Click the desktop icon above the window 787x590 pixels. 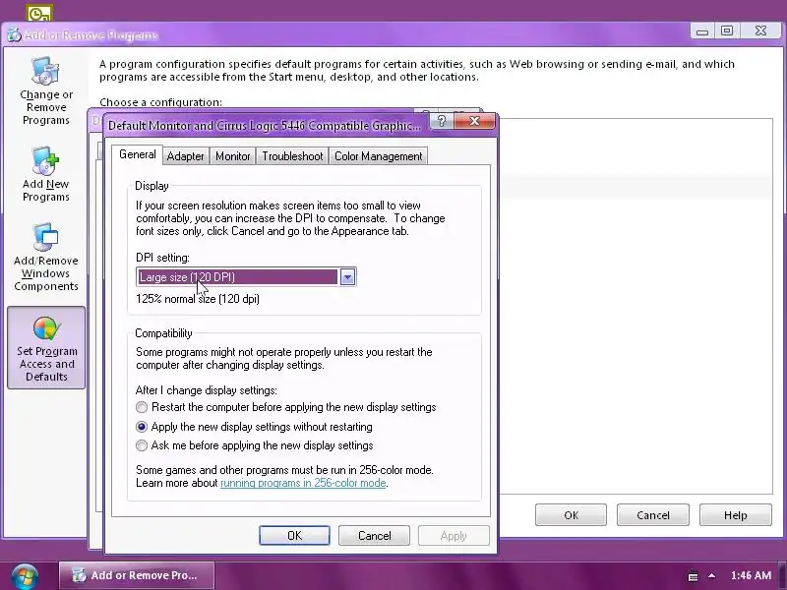39,13
